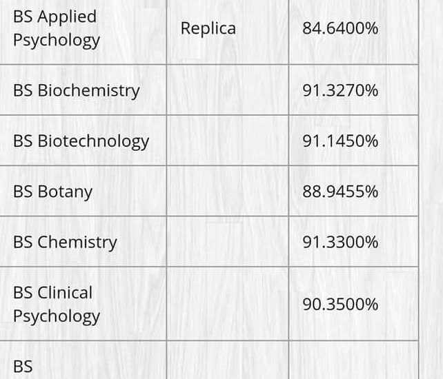Click empty middle cell beside BS Clinical Psychology
Viewport: 443px width, 379px height.
pos(227,304)
